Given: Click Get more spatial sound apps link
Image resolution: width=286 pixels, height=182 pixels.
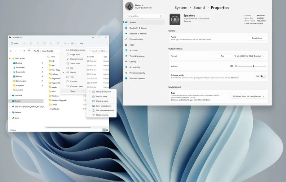Looking at the screenshot, I should click(x=190, y=100).
